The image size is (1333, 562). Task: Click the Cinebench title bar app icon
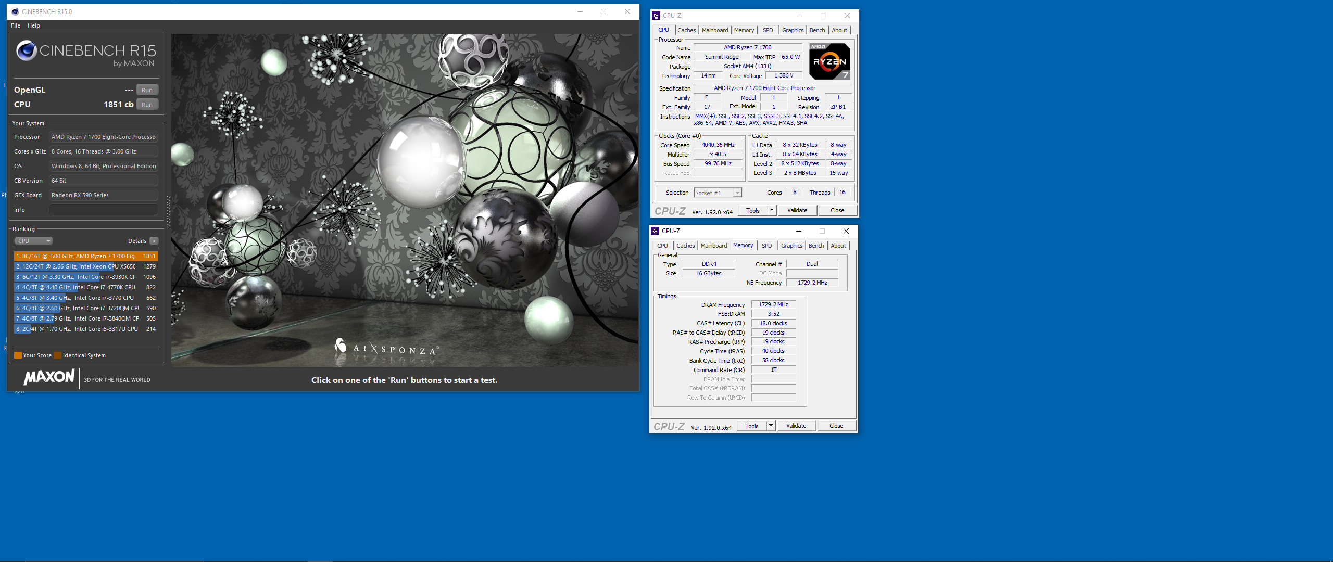(x=15, y=11)
